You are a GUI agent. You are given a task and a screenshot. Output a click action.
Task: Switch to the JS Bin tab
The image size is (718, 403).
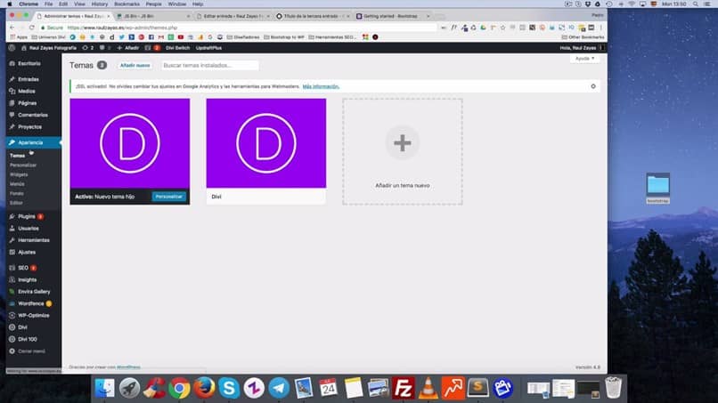click(x=151, y=16)
